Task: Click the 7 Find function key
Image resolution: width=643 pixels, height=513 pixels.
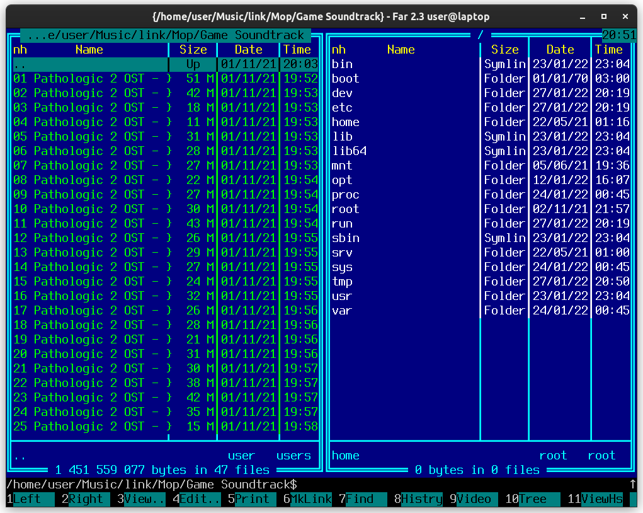Action: [363, 499]
